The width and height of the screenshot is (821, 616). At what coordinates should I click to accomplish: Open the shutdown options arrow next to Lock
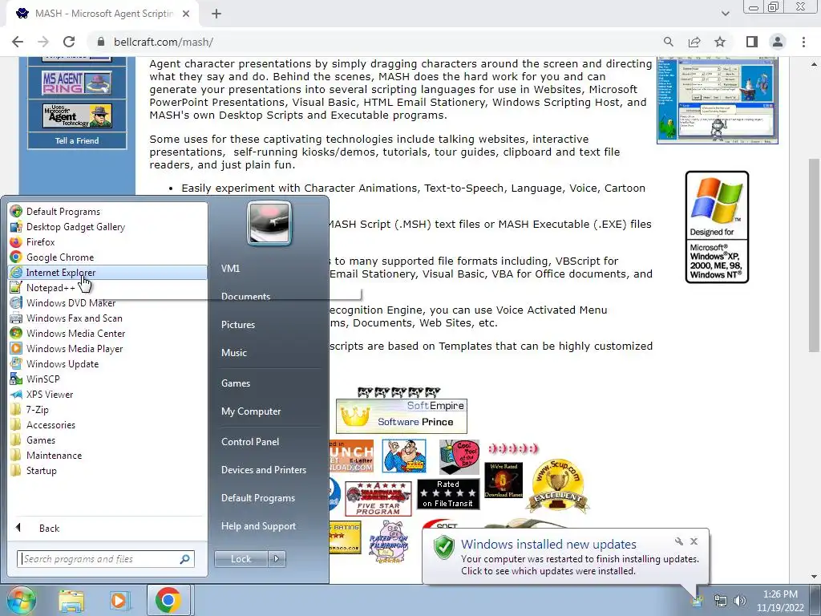tap(277, 559)
